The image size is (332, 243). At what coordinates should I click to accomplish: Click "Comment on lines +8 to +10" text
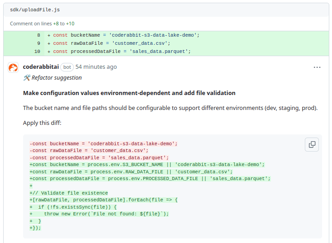(42, 24)
